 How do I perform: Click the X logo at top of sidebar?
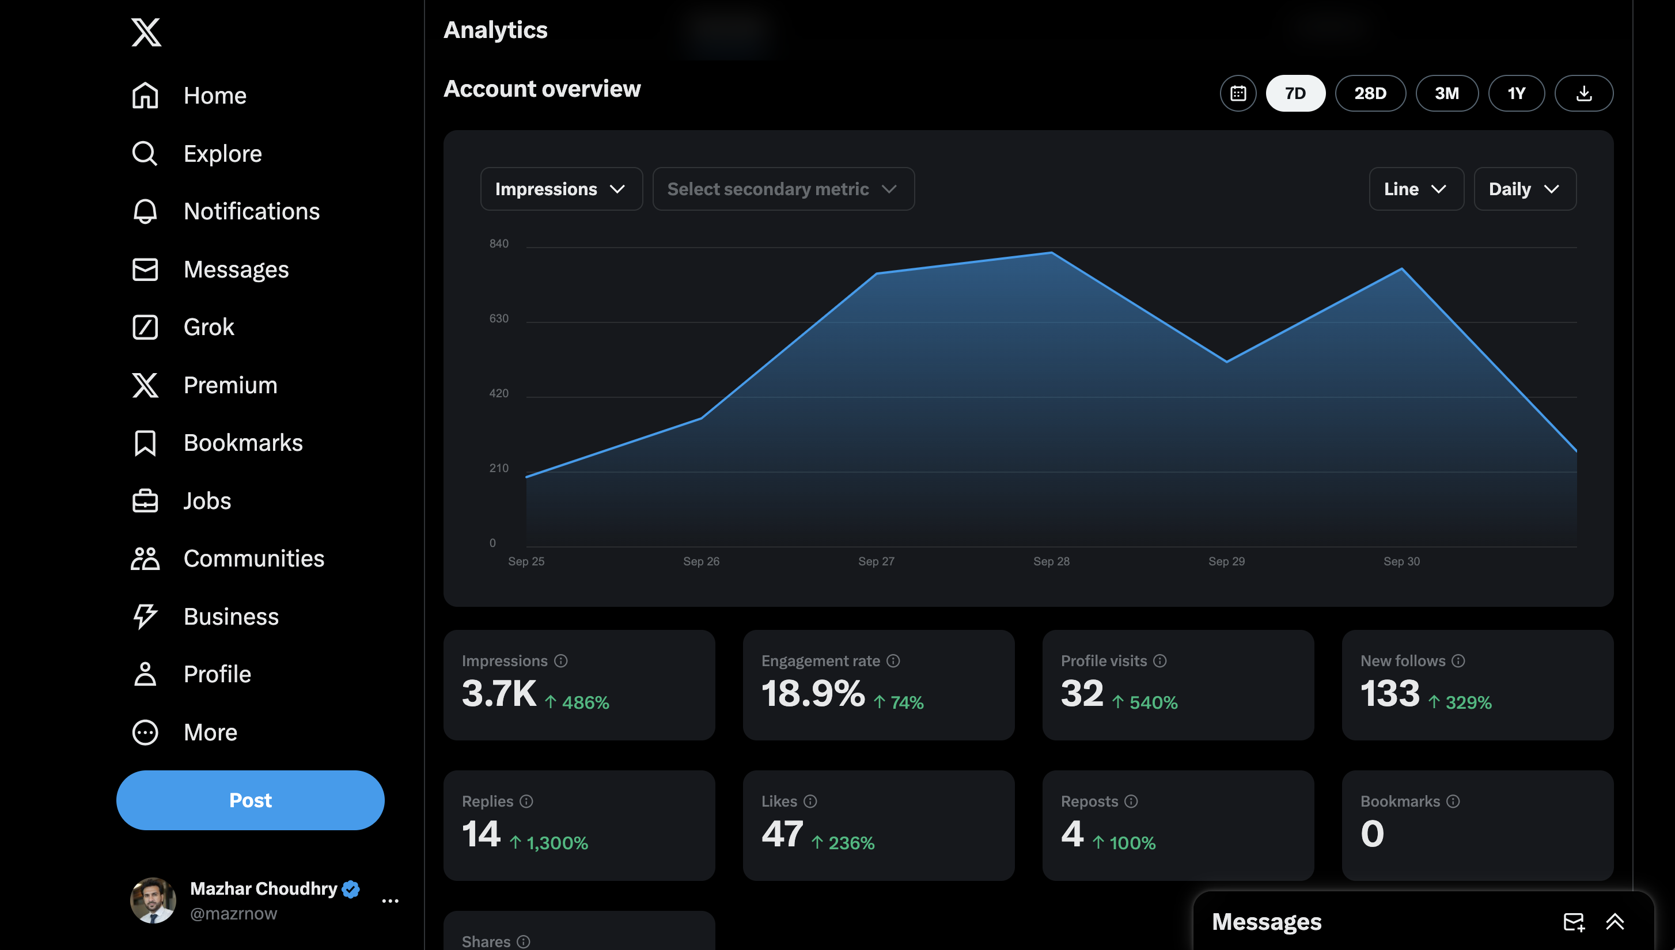[x=146, y=32]
